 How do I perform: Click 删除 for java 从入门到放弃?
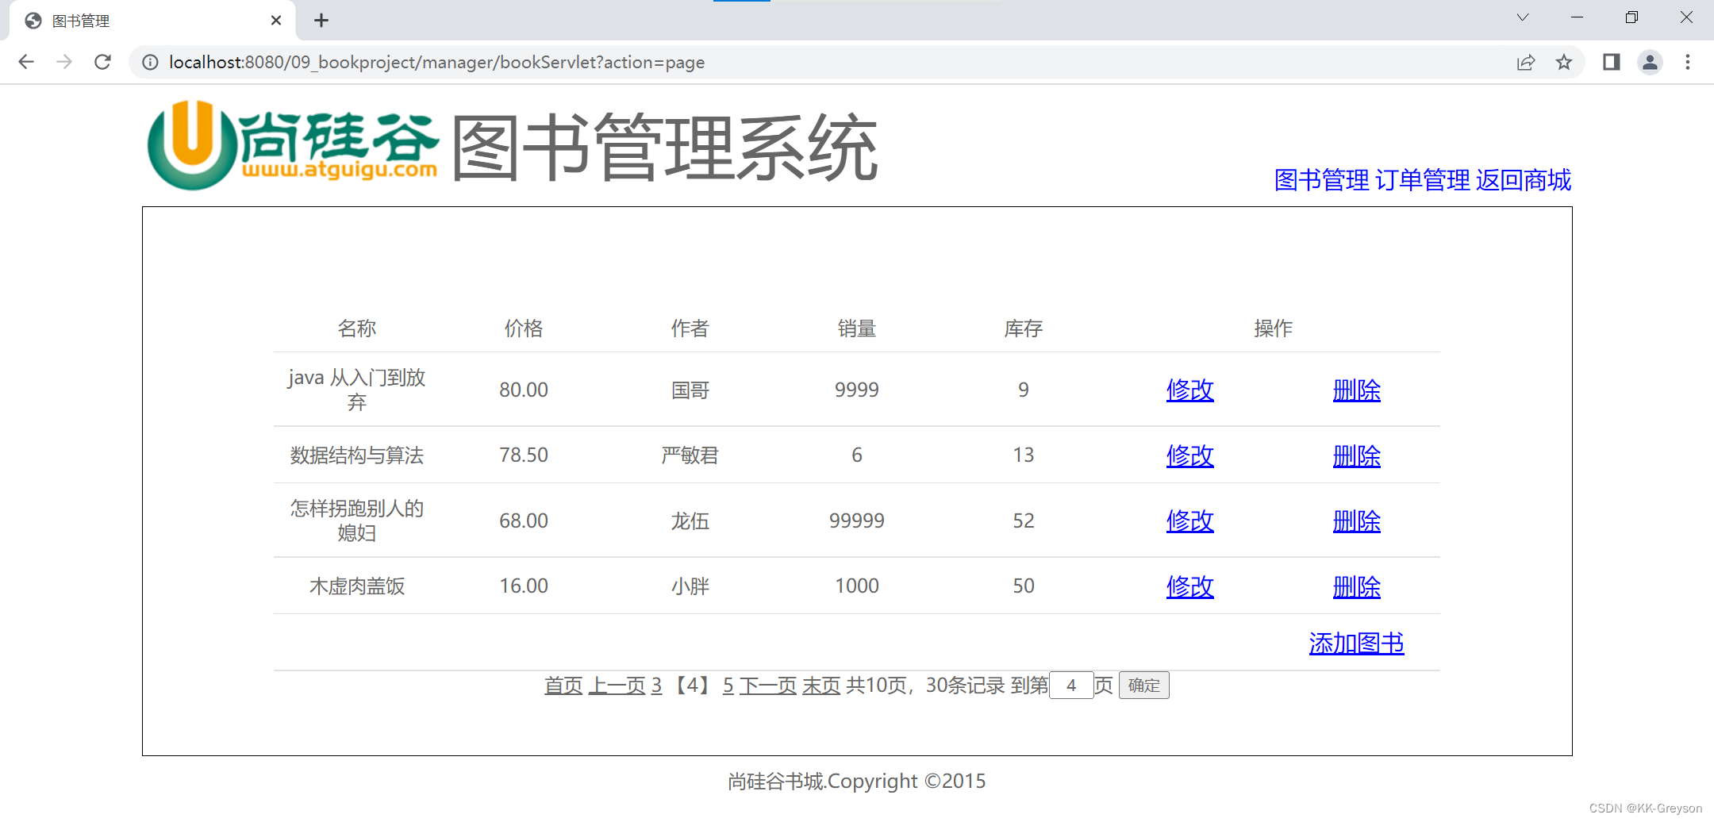point(1357,390)
